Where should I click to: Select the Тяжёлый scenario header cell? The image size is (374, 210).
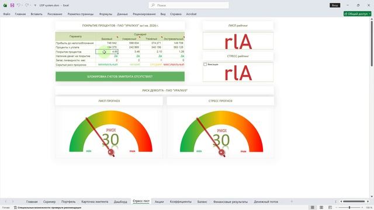pyautogui.click(x=151, y=38)
